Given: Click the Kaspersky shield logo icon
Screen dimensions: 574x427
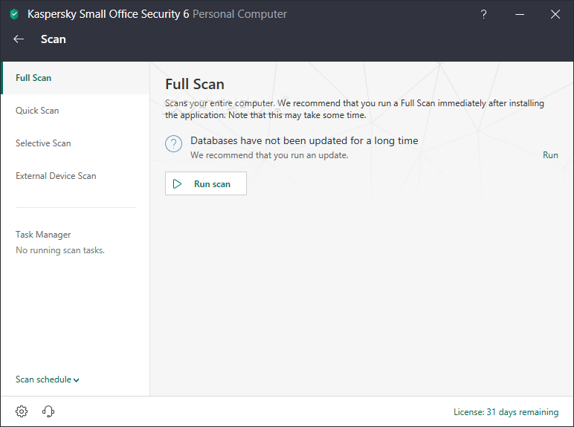Looking at the screenshot, I should click(x=14, y=14).
